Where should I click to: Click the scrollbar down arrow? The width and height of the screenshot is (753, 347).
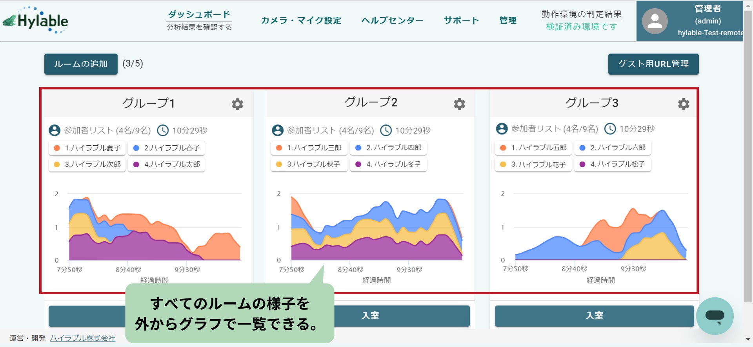[x=748, y=339]
